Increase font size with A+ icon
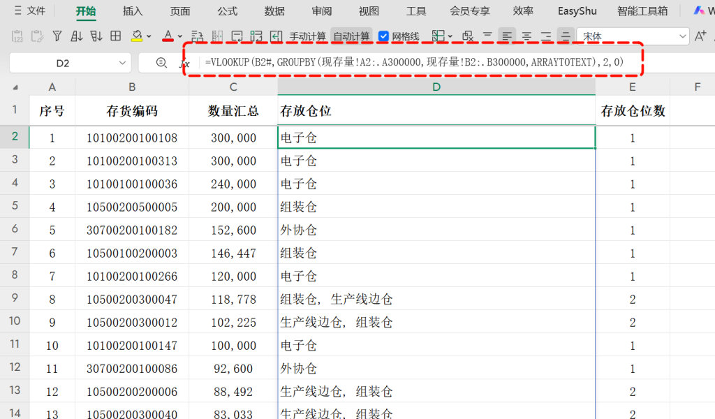 tap(700, 36)
